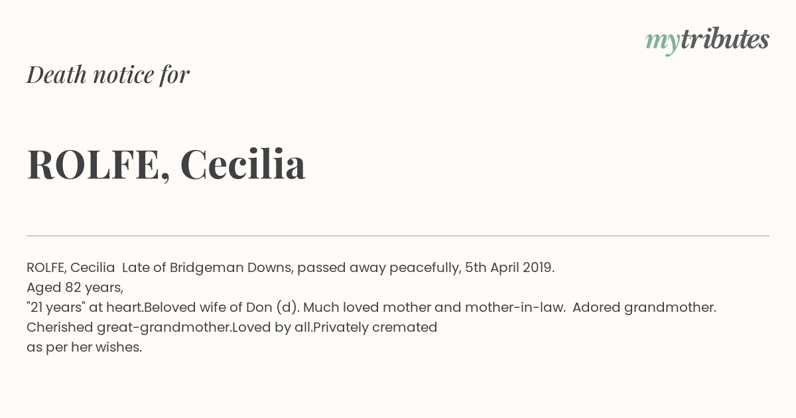The image size is (796, 418).
Task: Click the "Death notice for" heading
Action: point(108,75)
